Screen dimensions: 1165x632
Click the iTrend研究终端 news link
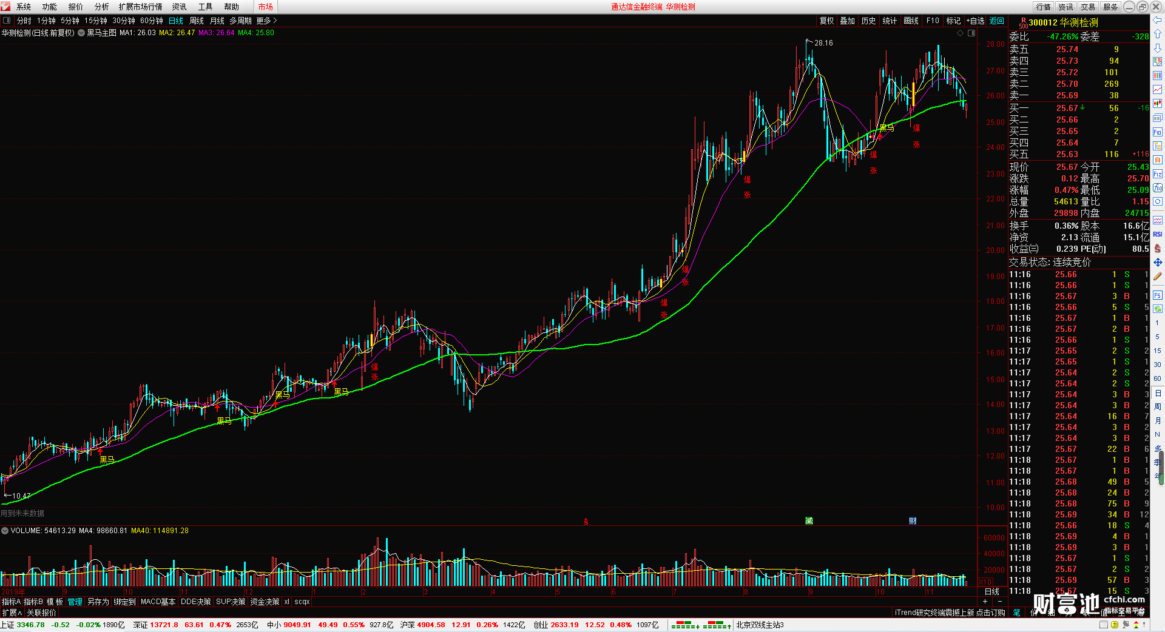click(950, 613)
